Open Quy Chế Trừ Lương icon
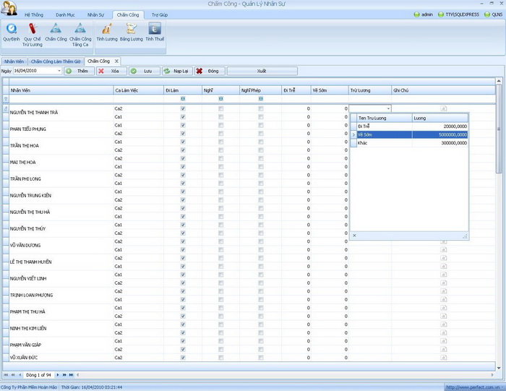The image size is (506, 391). pyautogui.click(x=33, y=29)
